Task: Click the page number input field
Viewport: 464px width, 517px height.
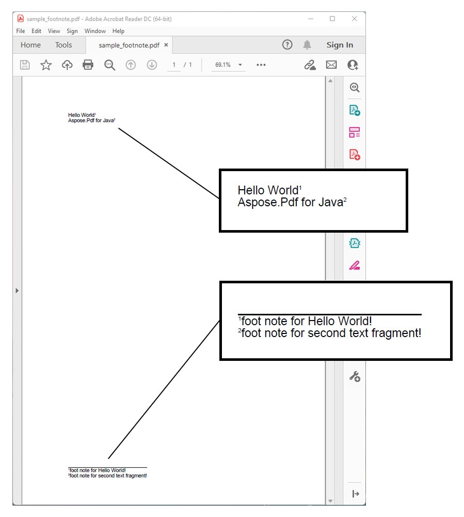Action: pos(173,65)
